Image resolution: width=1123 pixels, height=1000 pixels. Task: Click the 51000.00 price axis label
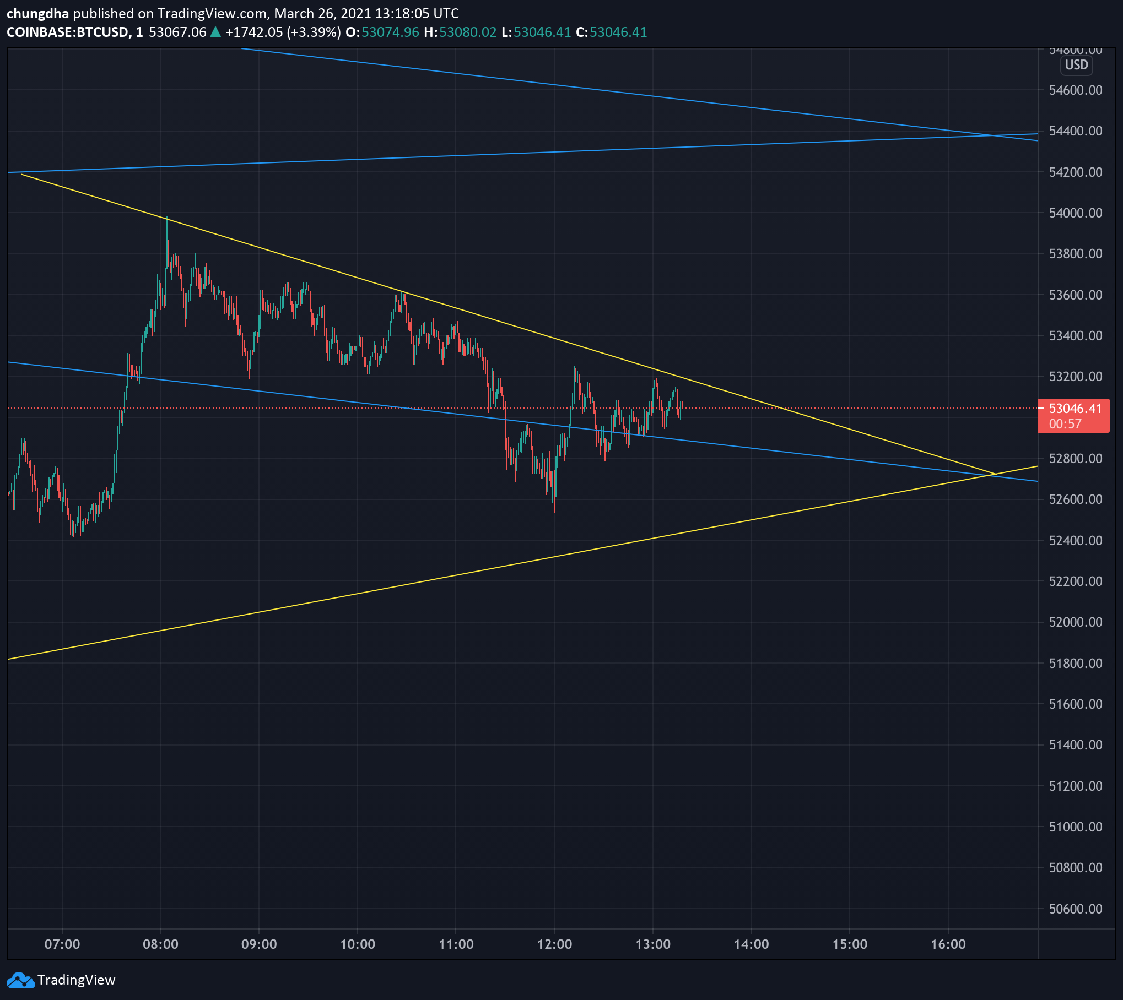click(1076, 827)
